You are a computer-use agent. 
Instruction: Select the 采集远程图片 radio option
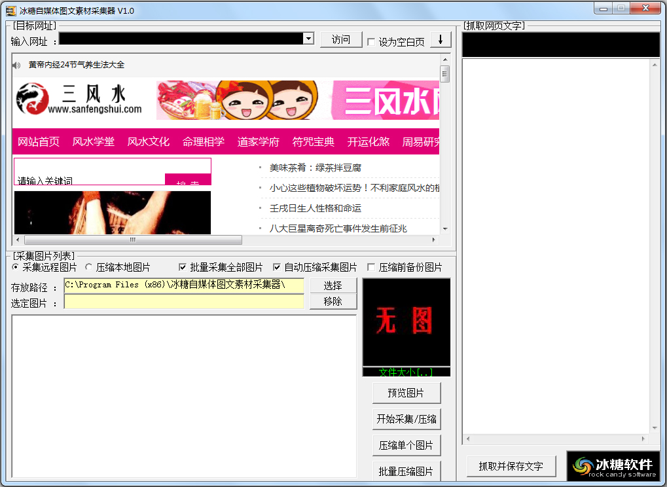(x=14, y=266)
